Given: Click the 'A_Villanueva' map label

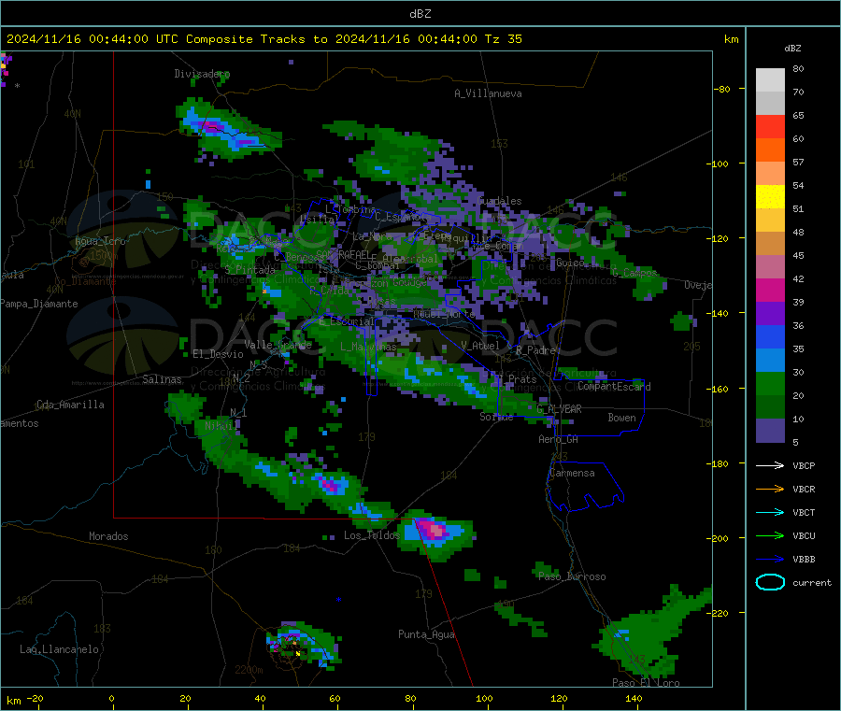Looking at the screenshot, I should (x=488, y=93).
